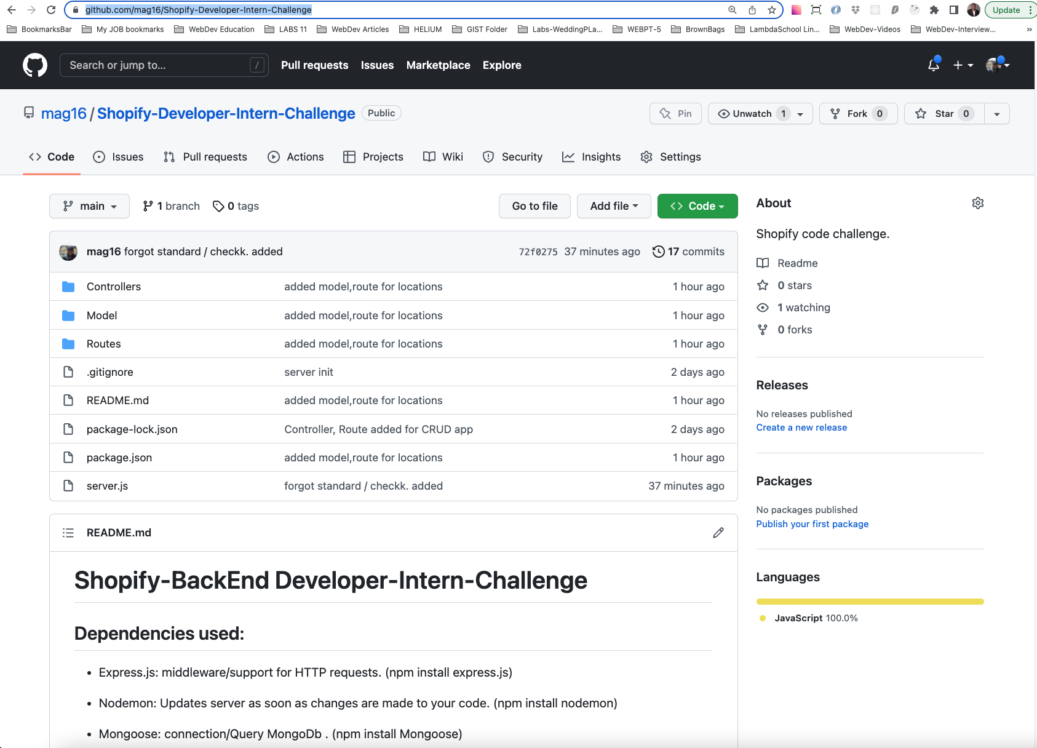Open README table of contents icon
This screenshot has width=1037, height=748.
coord(68,533)
